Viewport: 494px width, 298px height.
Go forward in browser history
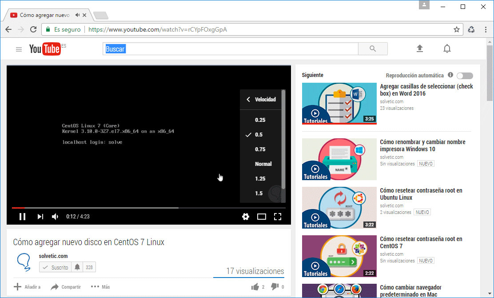coord(21,29)
